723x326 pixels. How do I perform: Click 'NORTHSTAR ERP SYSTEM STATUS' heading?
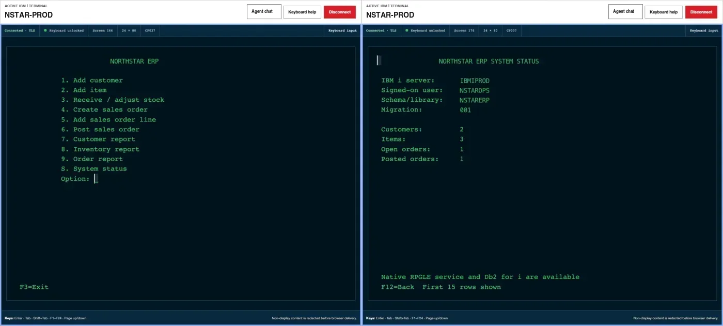(x=489, y=61)
